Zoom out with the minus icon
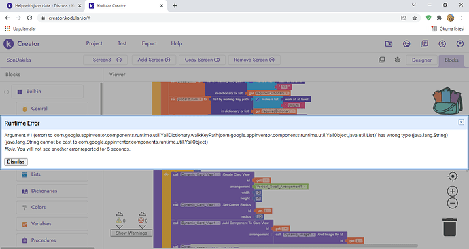This screenshot has height=249, width=469. tap(453, 204)
